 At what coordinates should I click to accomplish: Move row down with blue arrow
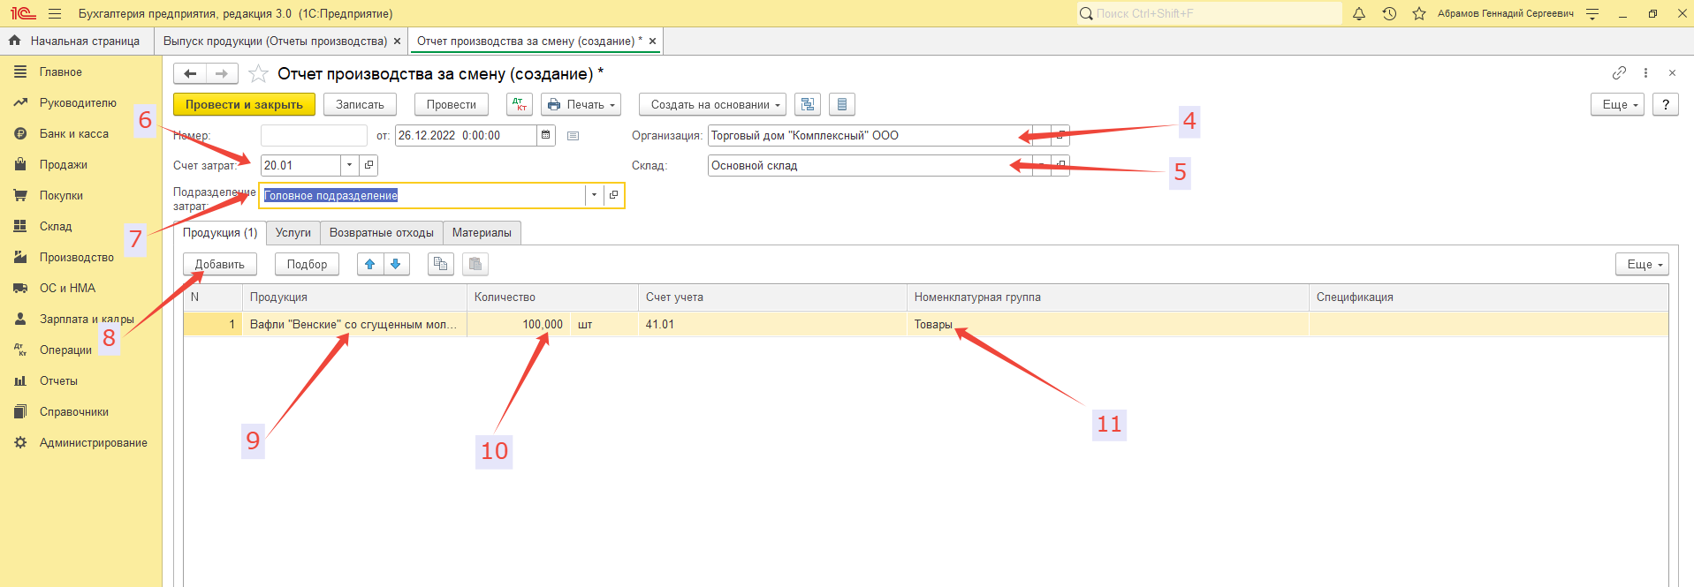396,264
